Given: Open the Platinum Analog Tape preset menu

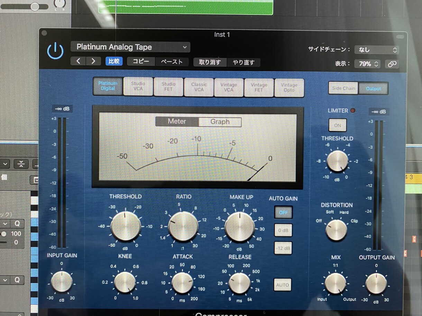Looking at the screenshot, I should (x=130, y=47).
